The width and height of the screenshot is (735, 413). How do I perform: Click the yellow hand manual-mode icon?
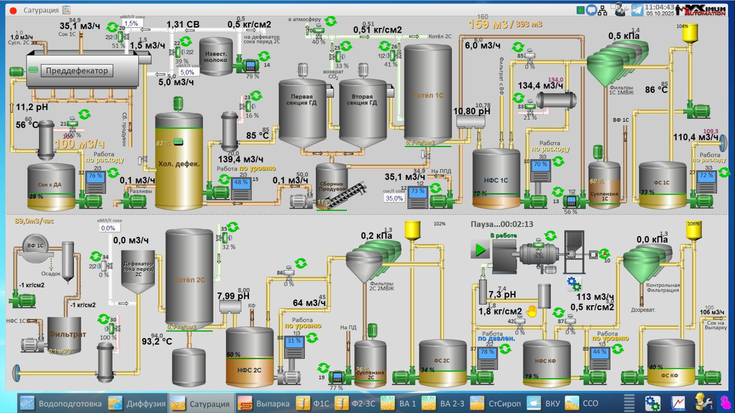(x=532, y=311)
